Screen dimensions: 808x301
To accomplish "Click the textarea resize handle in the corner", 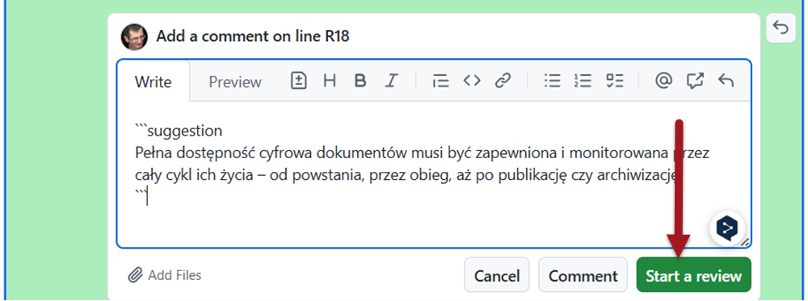I will [x=745, y=242].
